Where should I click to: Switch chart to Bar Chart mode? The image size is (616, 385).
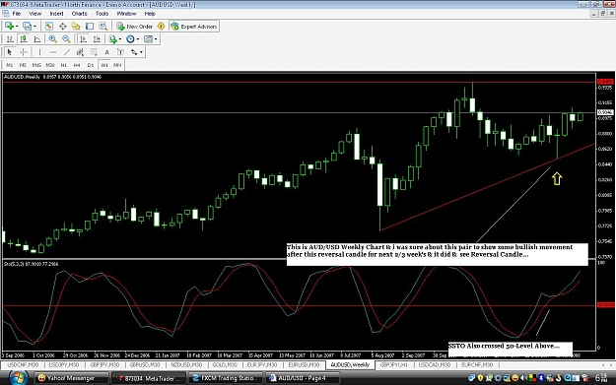pos(10,38)
